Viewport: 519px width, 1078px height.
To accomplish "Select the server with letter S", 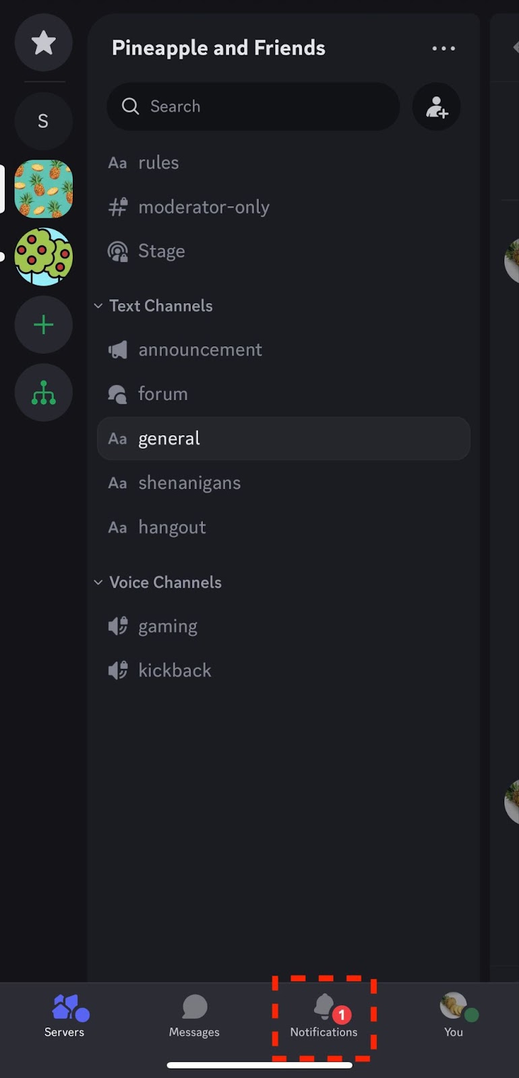I will pos(44,121).
